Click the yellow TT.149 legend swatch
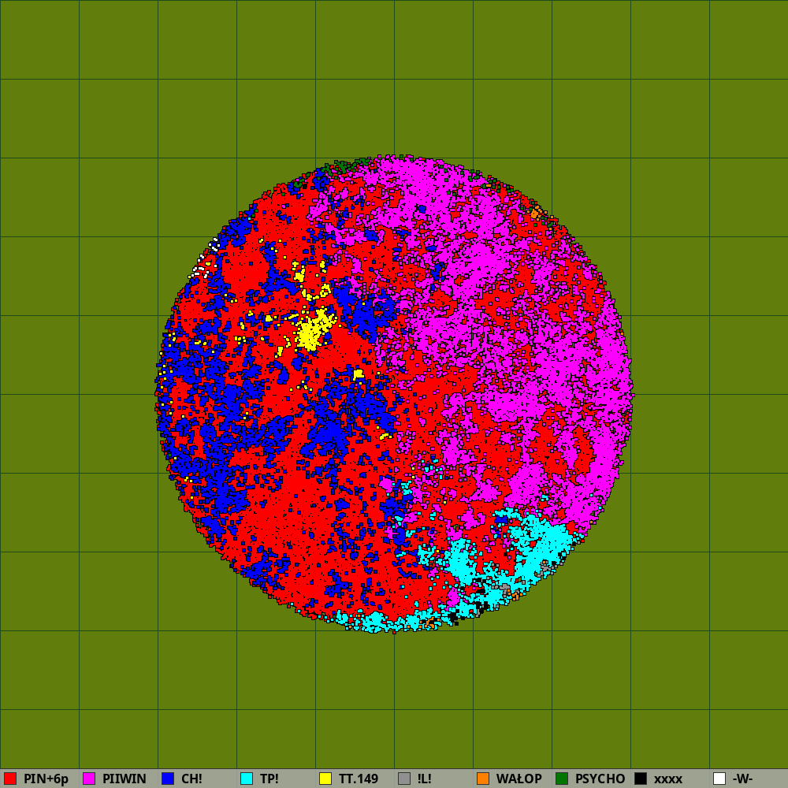Viewport: 788px width, 788px height. [x=325, y=779]
